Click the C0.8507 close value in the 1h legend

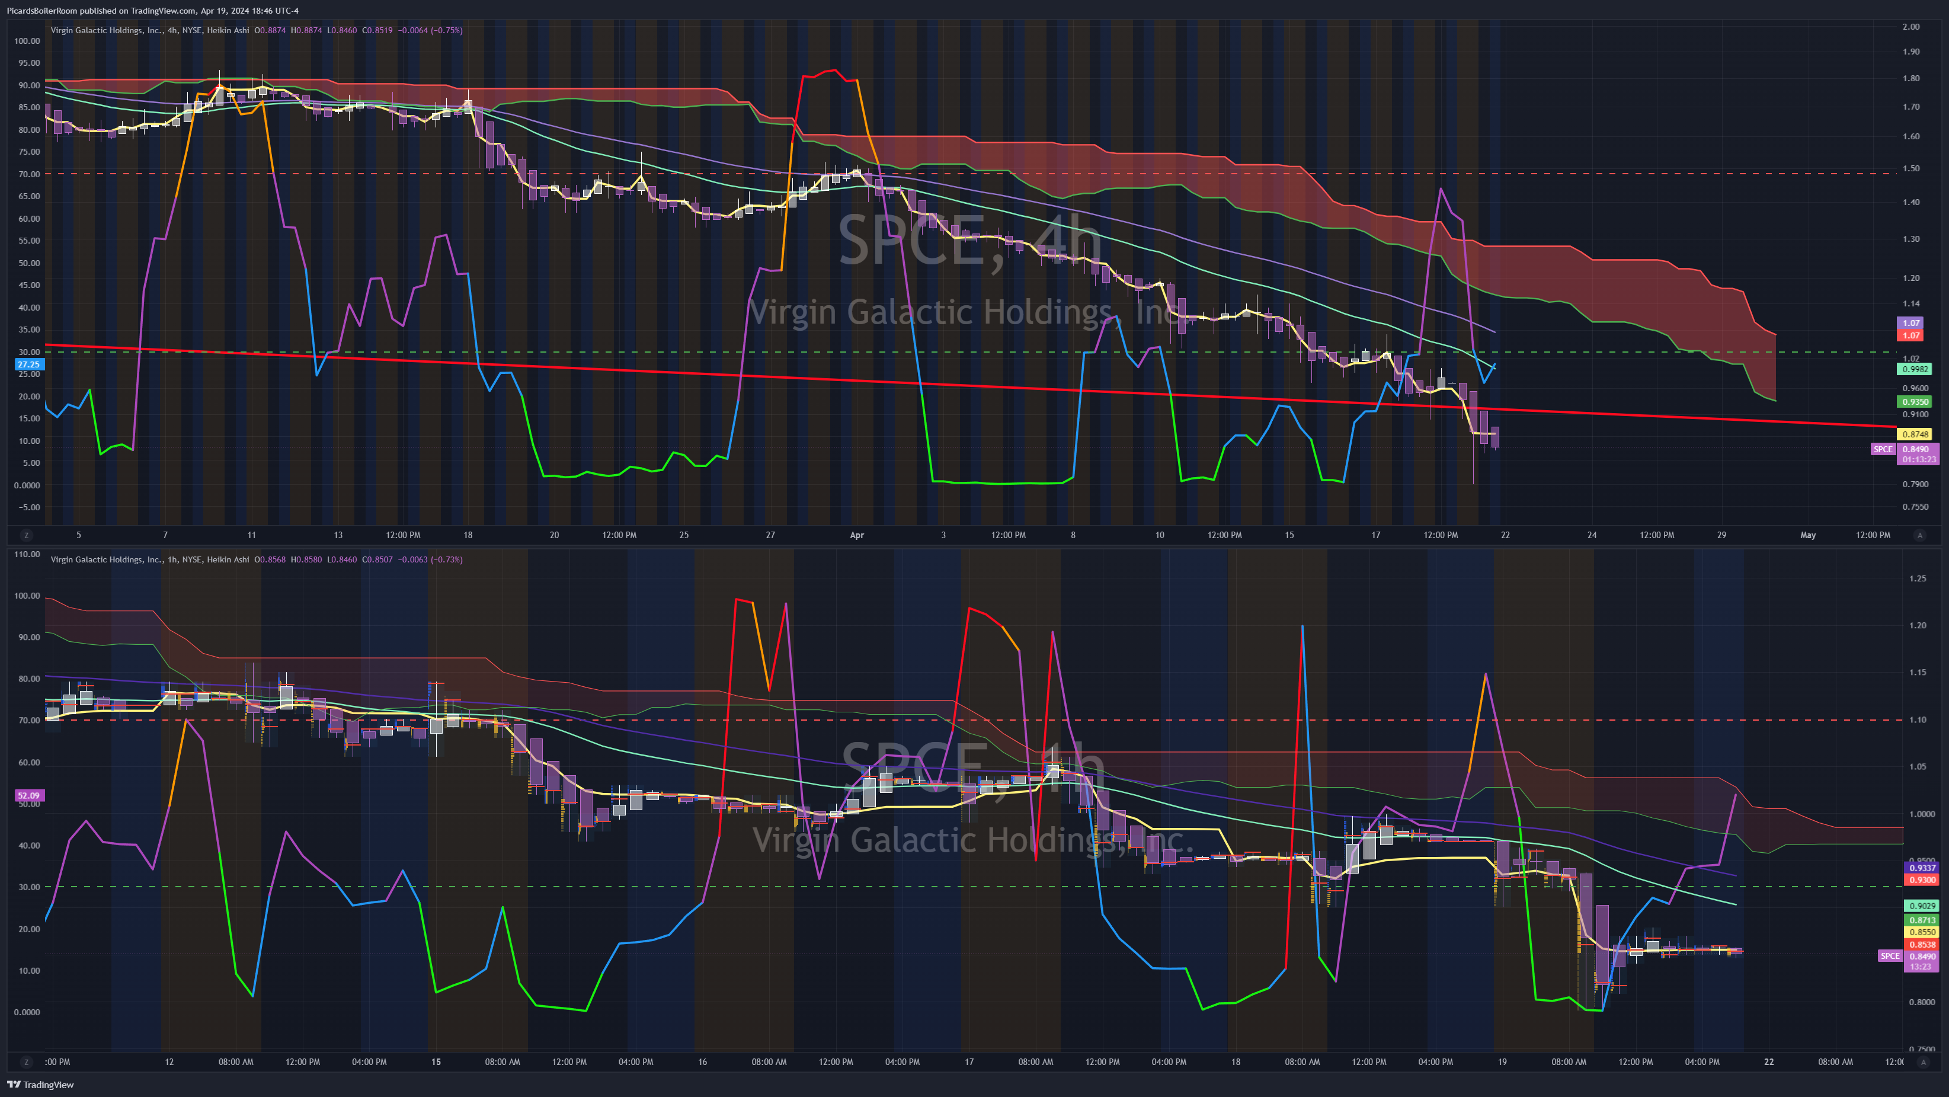(377, 560)
